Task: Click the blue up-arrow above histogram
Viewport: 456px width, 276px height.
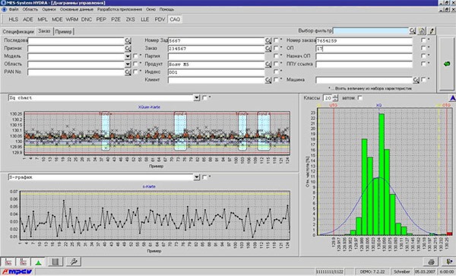Action: pyautogui.click(x=452, y=98)
